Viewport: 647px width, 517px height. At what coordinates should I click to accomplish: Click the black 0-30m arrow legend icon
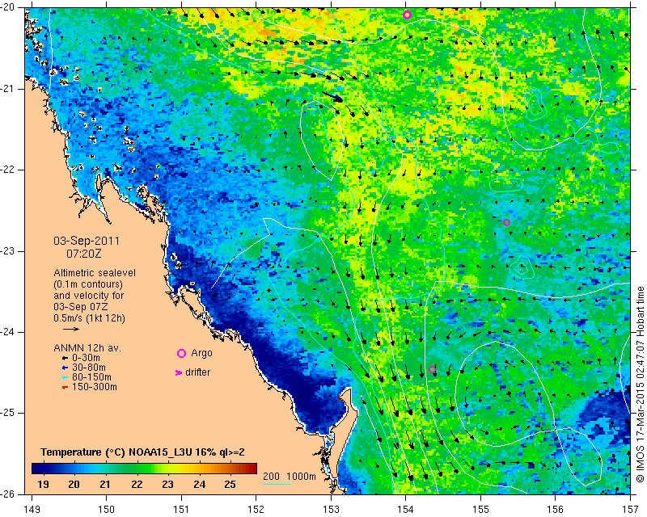tap(65, 359)
